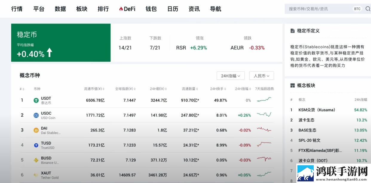This screenshot has height=183, width=371.
Task: Click TUSD 24H change -0.09%
Action: 245,145
